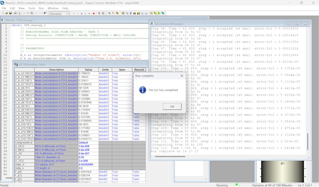
Task: Select the D_R value 0.05 cell
Action: [89, 158]
